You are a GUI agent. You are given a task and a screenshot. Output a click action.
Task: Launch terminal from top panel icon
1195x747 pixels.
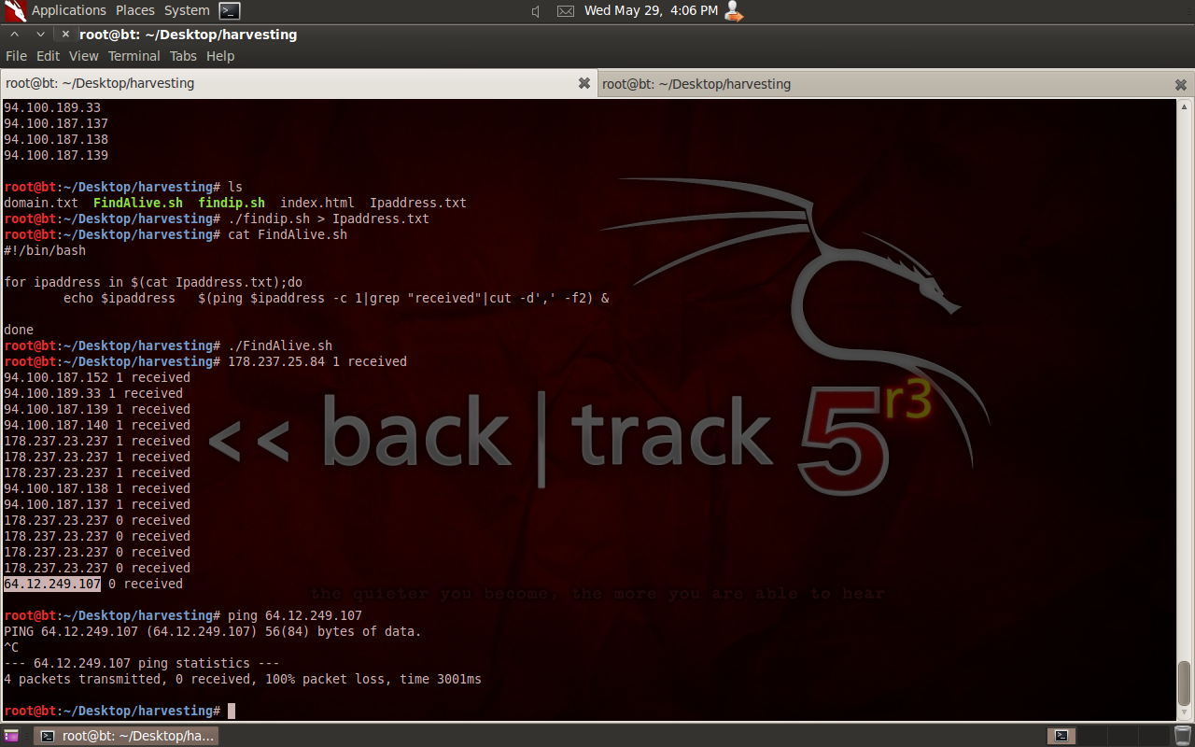click(230, 11)
